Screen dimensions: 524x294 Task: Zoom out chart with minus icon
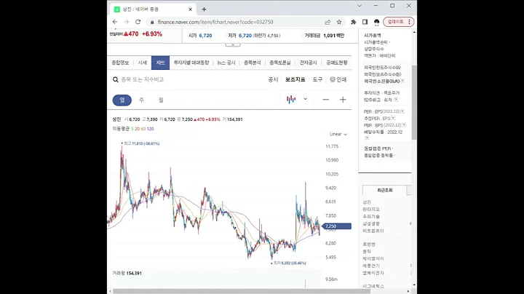[325, 100]
